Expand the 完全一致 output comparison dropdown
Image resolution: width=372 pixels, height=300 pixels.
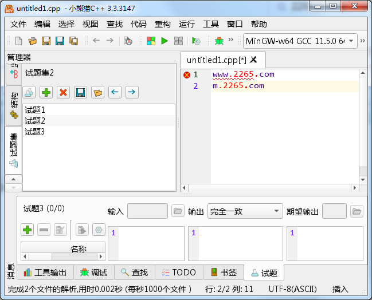245,211
